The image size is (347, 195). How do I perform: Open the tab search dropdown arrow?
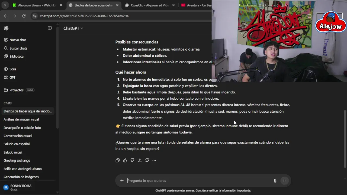(x=5, y=5)
